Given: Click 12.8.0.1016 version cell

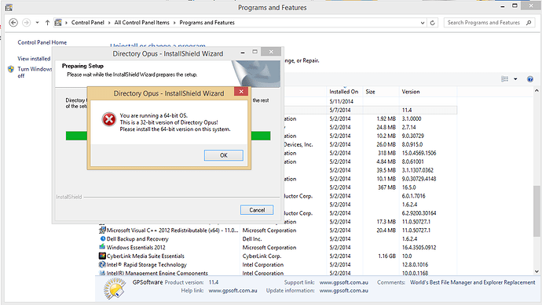Looking at the screenshot, I should (415, 265).
